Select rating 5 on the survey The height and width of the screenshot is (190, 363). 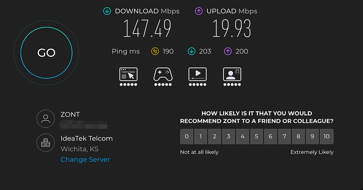pyautogui.click(x=257, y=136)
